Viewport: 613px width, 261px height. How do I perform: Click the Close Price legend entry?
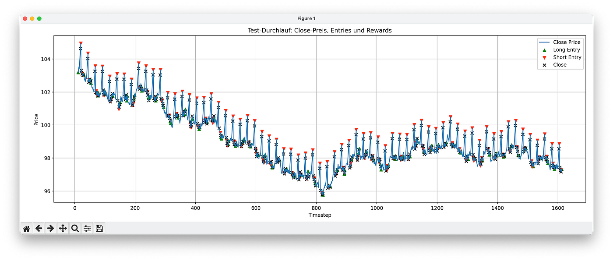point(567,42)
